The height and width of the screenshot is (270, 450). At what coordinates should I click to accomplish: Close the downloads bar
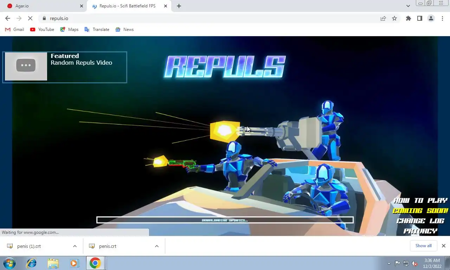(443, 246)
